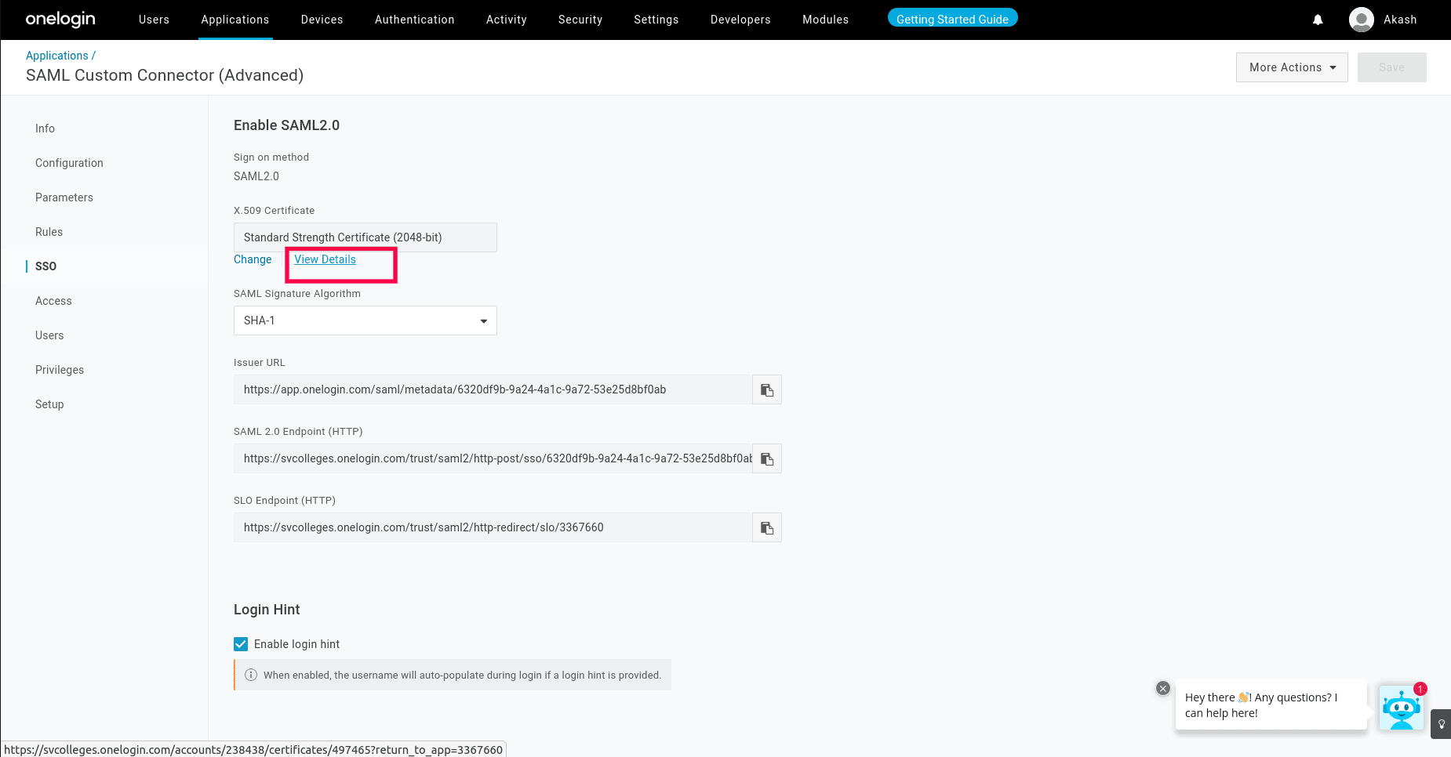The height and width of the screenshot is (757, 1451).
Task: Open the chatbot assistant
Action: [x=1402, y=708]
